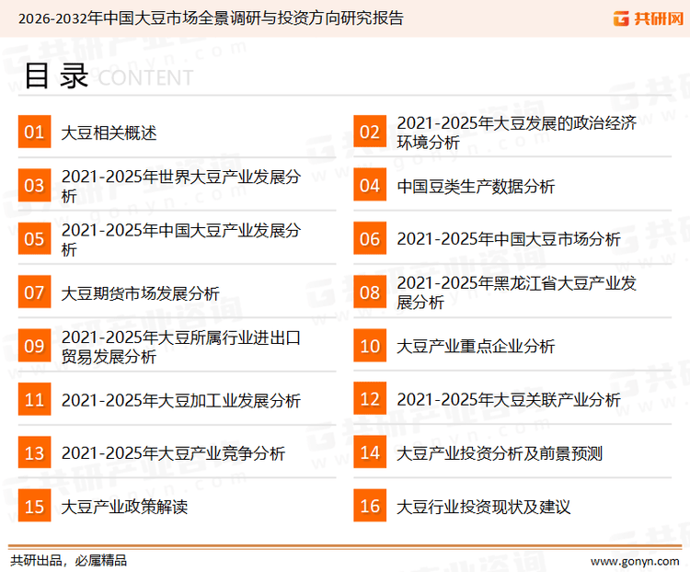Viewport: 690px width, 572px height.
Task: Click the orange 01 number badge
Action: point(34,132)
